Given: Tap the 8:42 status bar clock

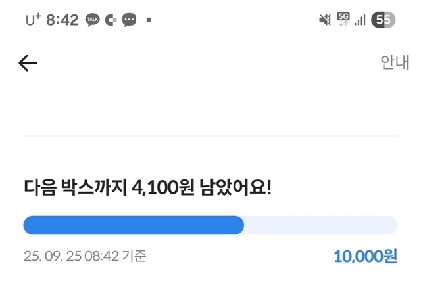Looking at the screenshot, I should (x=62, y=20).
